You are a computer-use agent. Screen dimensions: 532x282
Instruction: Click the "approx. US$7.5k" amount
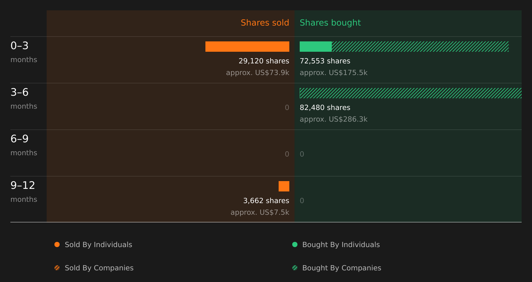click(x=260, y=212)
